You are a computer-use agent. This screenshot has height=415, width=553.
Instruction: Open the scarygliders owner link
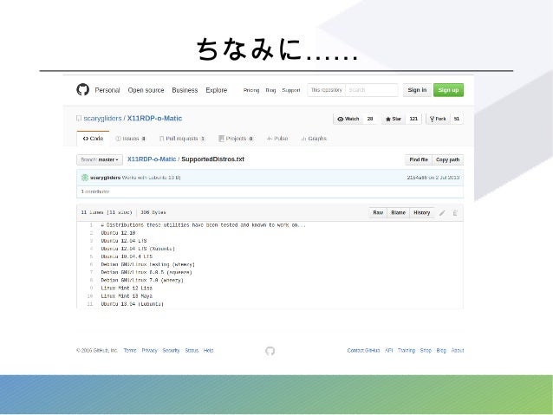(x=102, y=119)
